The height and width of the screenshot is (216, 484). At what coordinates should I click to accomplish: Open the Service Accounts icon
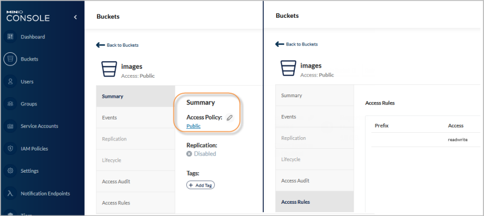pyautogui.click(x=10, y=126)
